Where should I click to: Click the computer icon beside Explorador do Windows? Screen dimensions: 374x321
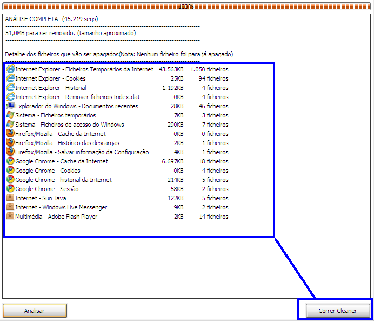[10, 106]
